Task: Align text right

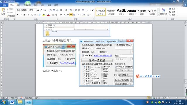Action: coord(68,15)
